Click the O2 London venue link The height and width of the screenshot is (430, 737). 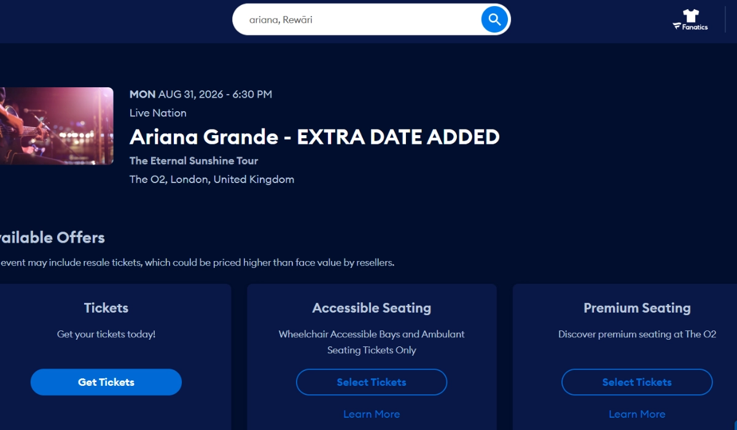coord(212,179)
